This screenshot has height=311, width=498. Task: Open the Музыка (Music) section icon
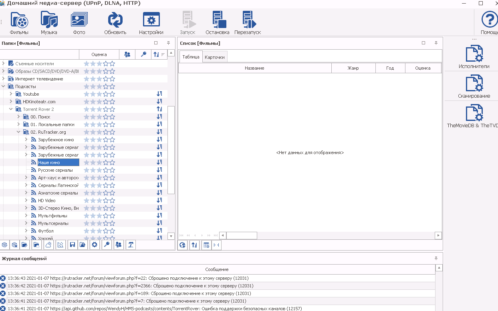pyautogui.click(x=49, y=20)
